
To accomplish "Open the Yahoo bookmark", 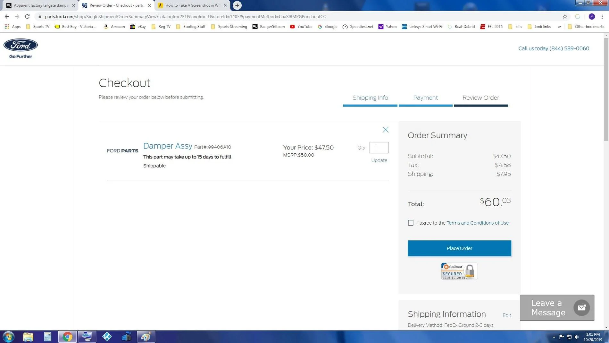I will tap(388, 27).
